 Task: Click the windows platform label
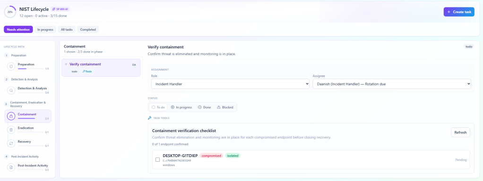(169, 165)
